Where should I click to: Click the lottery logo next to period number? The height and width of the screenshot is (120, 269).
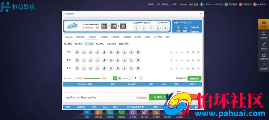coord(72,26)
